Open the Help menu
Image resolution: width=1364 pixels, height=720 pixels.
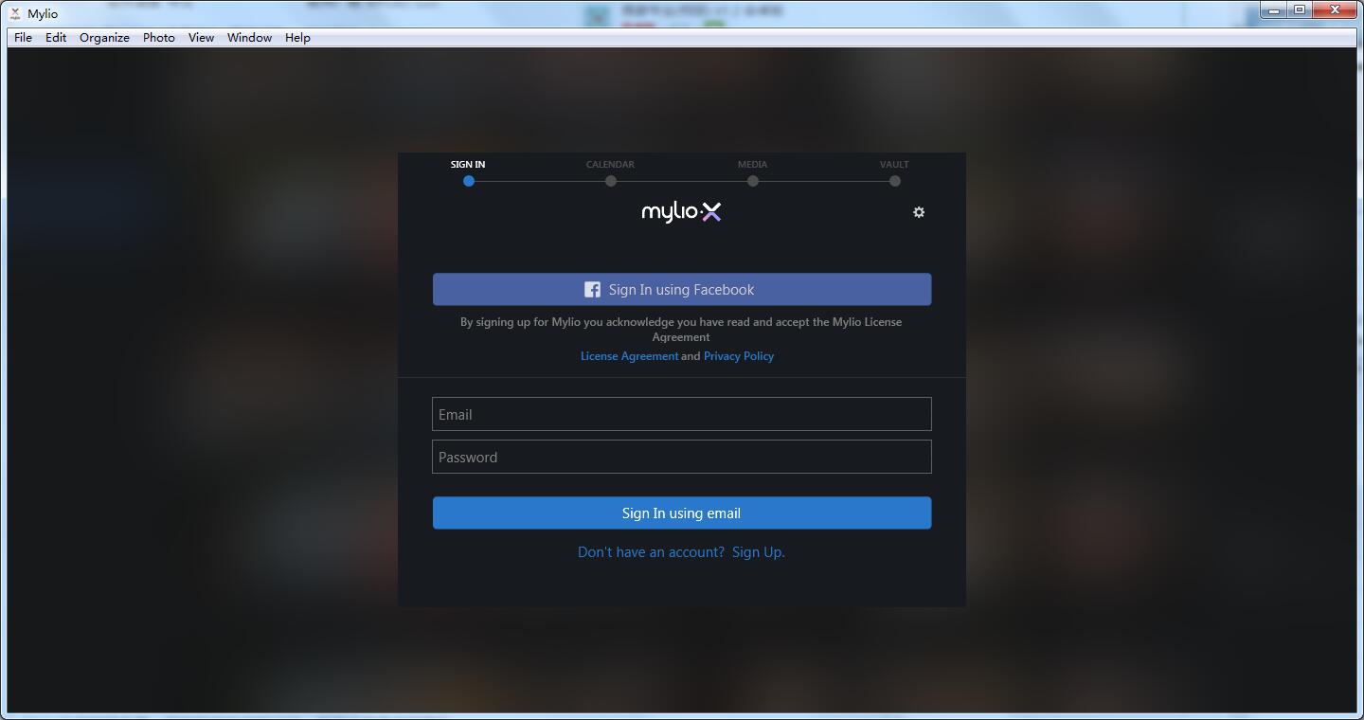click(297, 38)
